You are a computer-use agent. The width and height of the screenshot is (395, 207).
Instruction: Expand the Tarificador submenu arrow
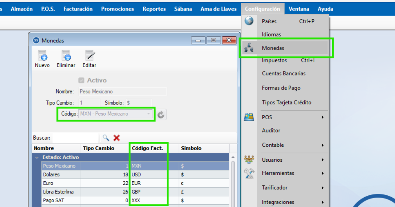322,188
